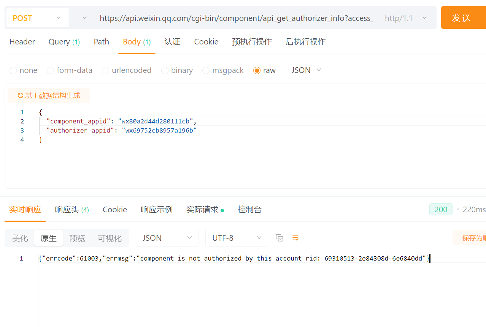This screenshot has height=327, width=486.
Task: Click the component_appid line in body editor
Action: tap(122, 121)
